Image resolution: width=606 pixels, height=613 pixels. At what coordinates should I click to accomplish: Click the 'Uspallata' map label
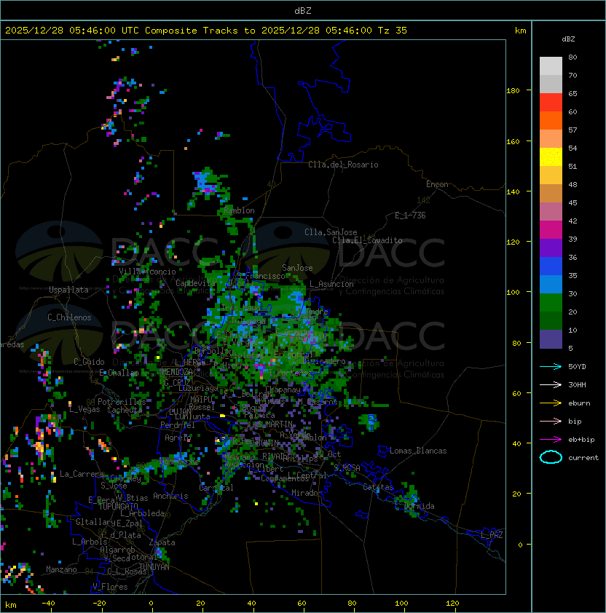click(x=68, y=290)
